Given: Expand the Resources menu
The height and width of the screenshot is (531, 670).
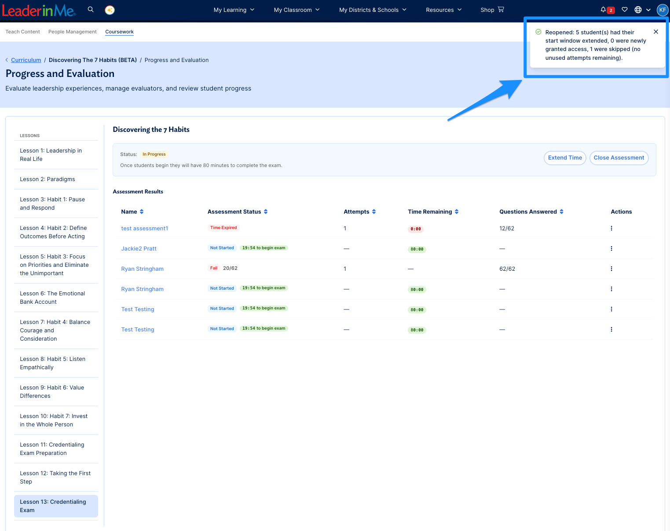Looking at the screenshot, I should point(443,10).
